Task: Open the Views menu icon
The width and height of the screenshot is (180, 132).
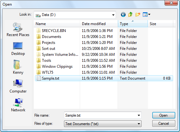Action: pos(147,14)
